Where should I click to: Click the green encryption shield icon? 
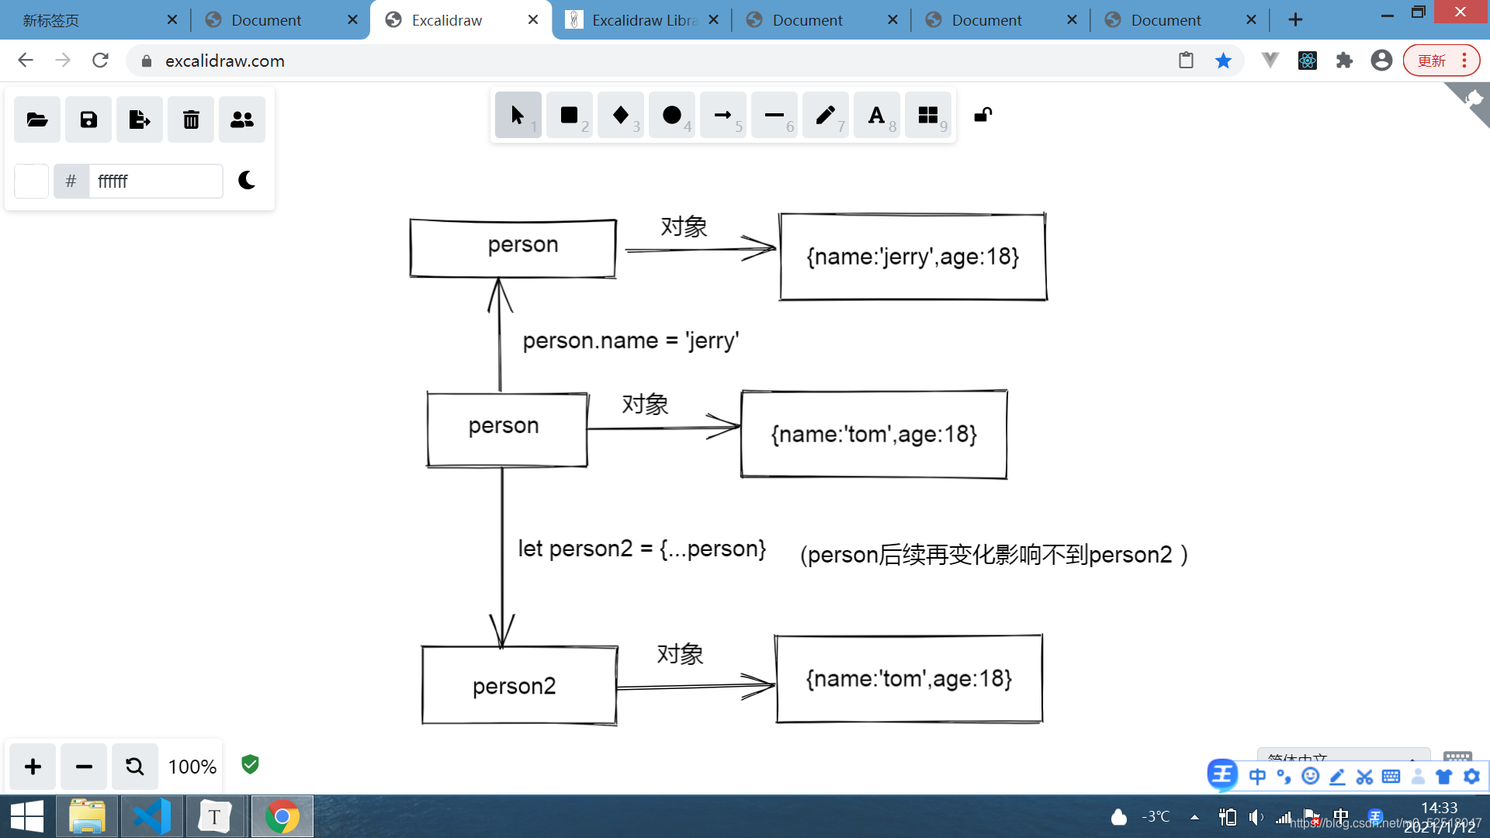[x=250, y=764]
